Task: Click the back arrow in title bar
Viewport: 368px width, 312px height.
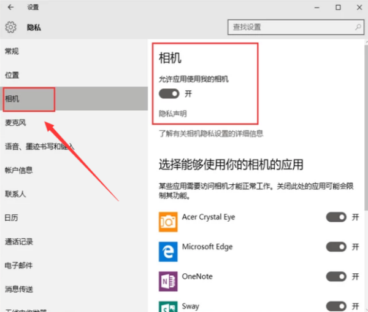Action: (10, 7)
